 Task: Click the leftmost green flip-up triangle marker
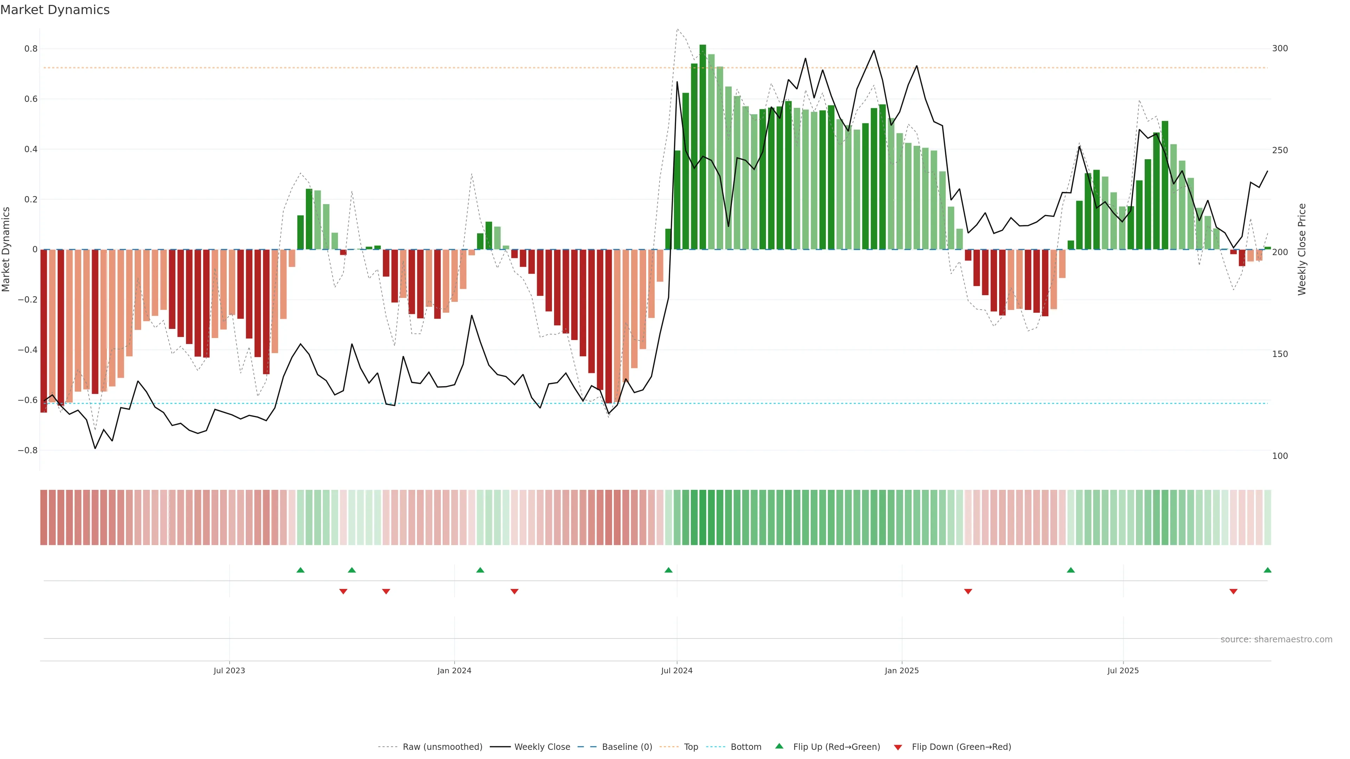[x=300, y=570]
